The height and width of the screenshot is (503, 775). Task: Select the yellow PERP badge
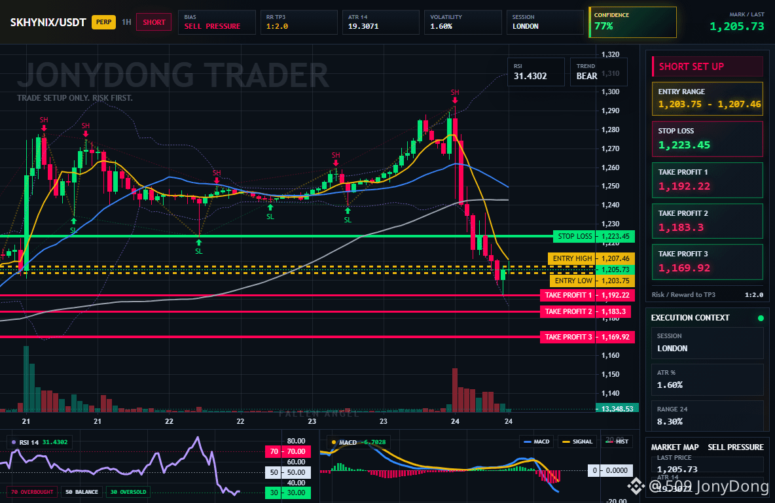(103, 22)
